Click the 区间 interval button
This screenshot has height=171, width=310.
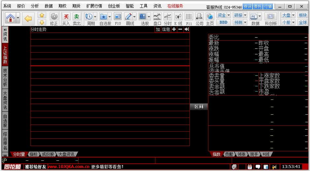click(199, 107)
